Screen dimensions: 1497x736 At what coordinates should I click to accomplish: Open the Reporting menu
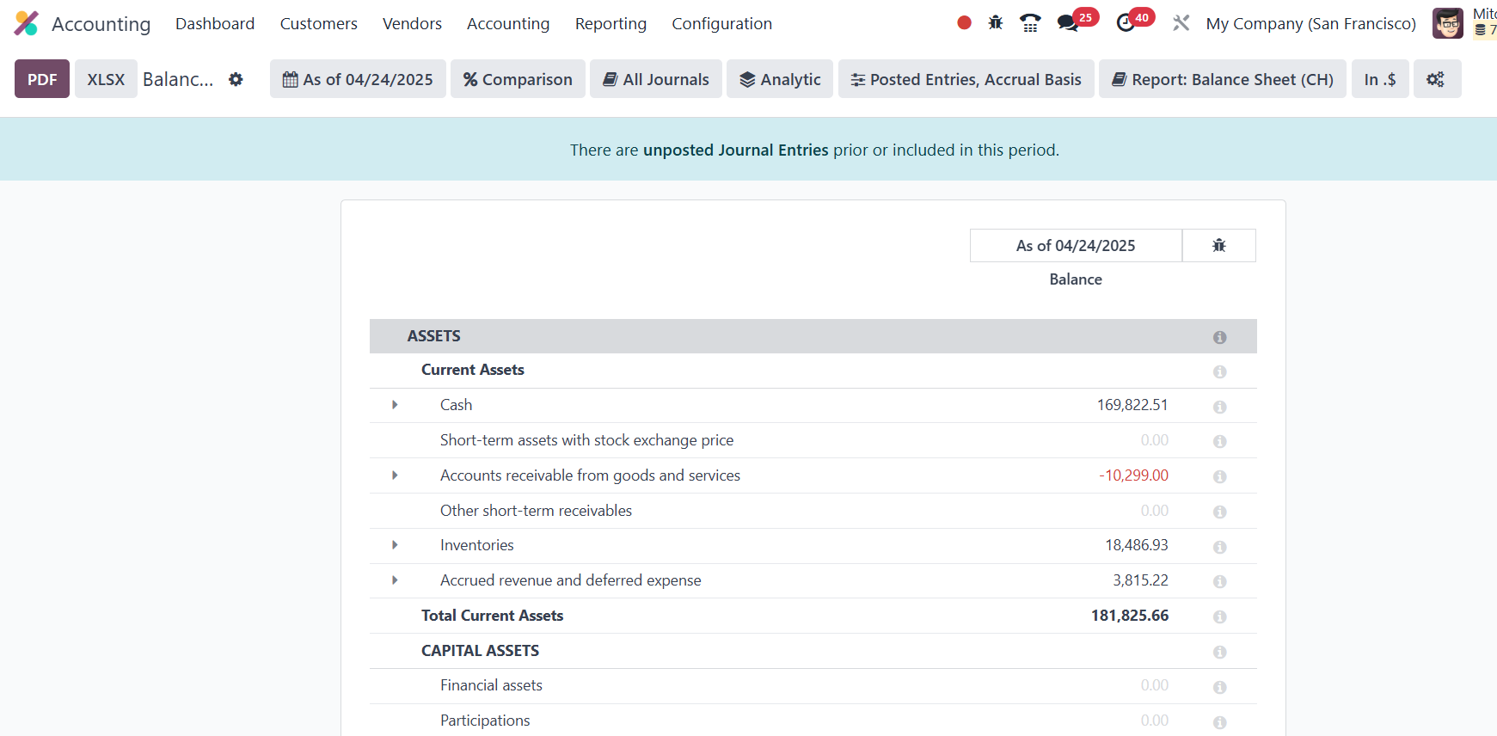pyautogui.click(x=610, y=23)
